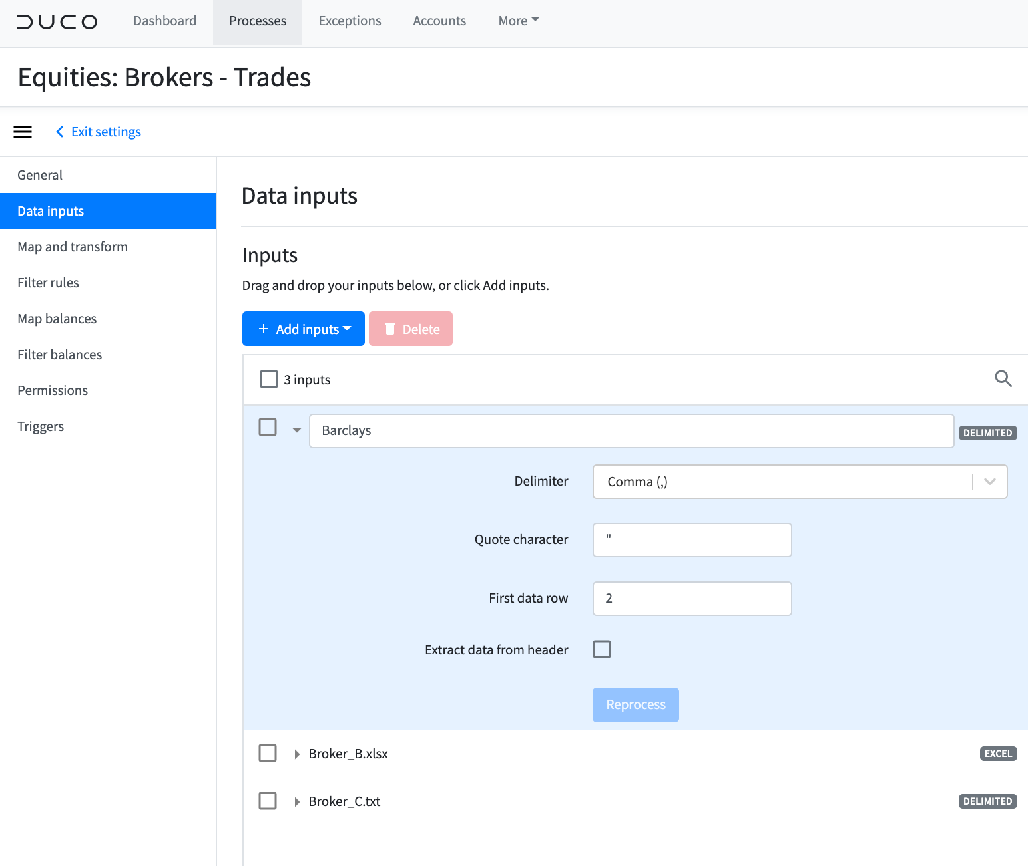The width and height of the screenshot is (1028, 866).
Task: Click the Exit settings link
Action: [x=99, y=132]
